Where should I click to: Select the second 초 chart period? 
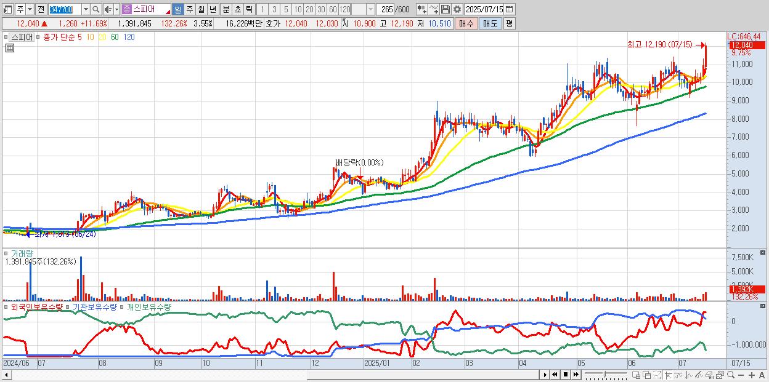click(237, 9)
